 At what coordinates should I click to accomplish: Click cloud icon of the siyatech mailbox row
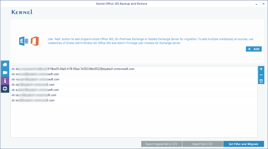(x=13, y=69)
